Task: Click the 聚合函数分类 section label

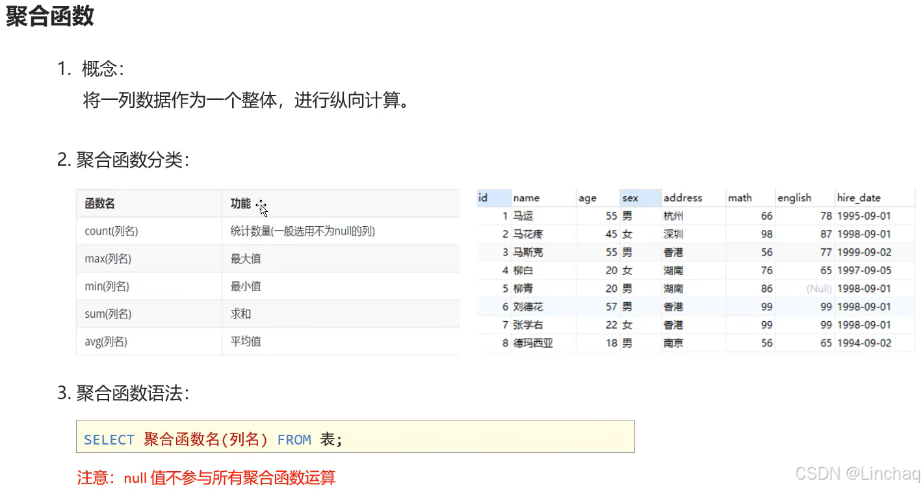Action: pos(133,160)
